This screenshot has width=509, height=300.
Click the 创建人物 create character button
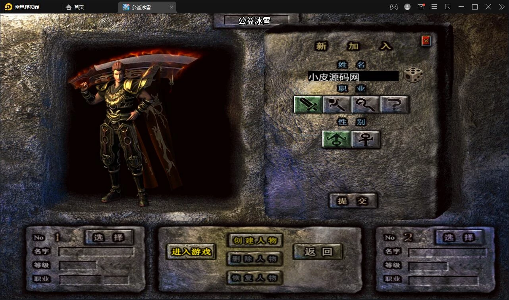[x=255, y=240]
